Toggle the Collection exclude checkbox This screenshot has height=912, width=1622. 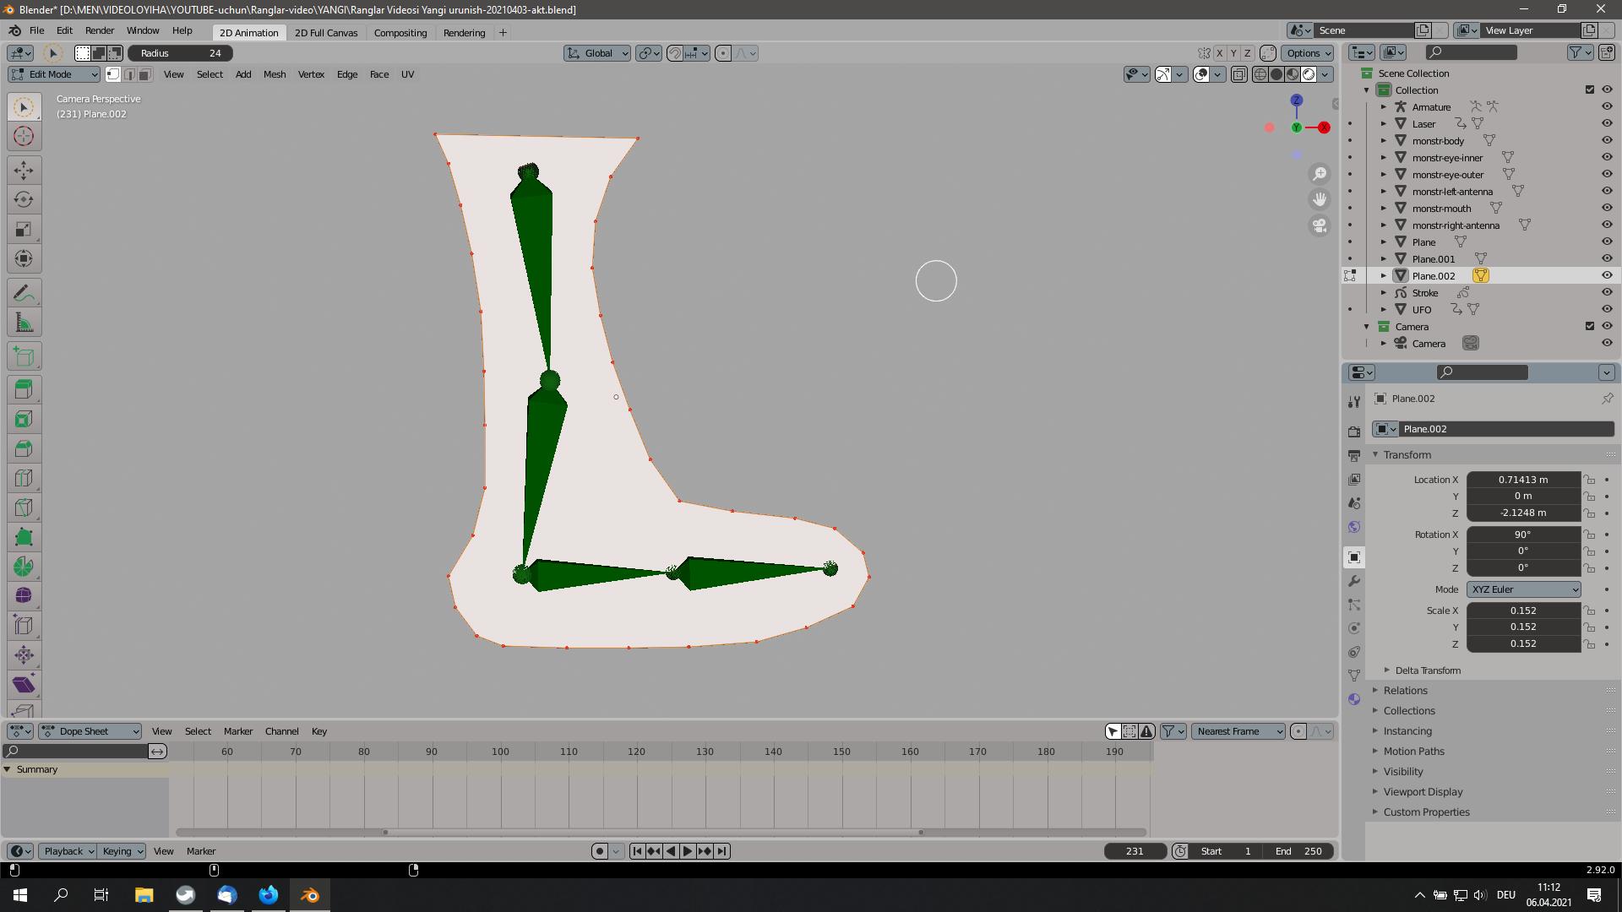(x=1590, y=90)
